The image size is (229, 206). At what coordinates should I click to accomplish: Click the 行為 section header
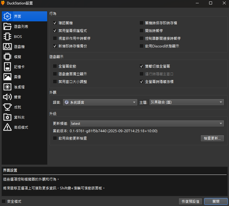pyautogui.click(x=53, y=13)
